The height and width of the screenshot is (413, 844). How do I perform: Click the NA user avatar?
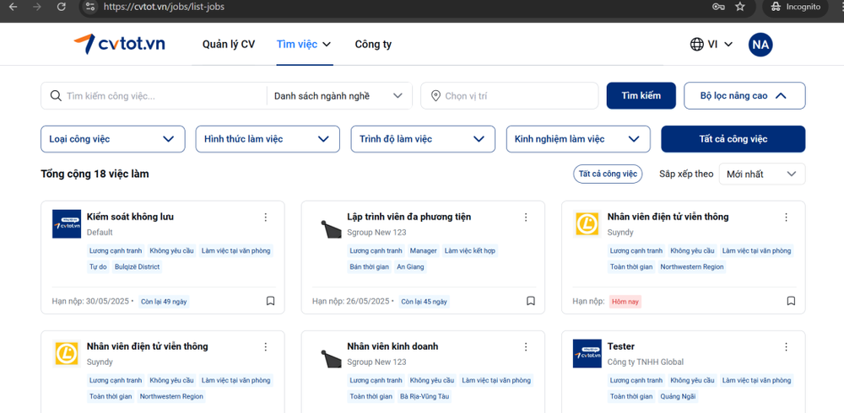coord(760,45)
